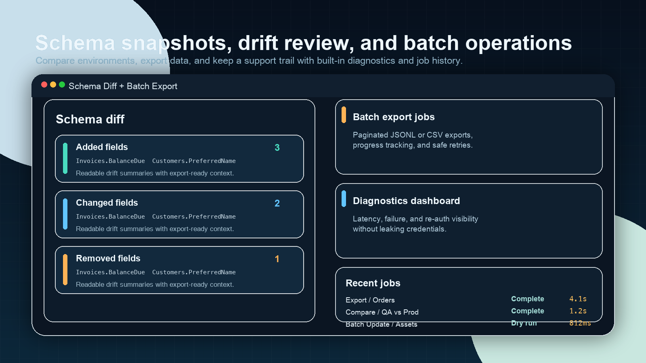Click the green maximize dot in the window header
This screenshot has width=646, height=363.
(62, 85)
